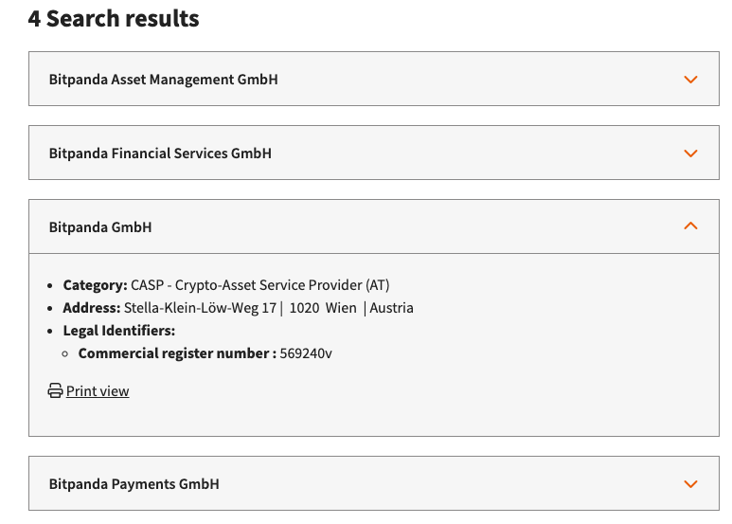Click the Category label text
Viewport: 732px width, 524px height.
[95, 285]
